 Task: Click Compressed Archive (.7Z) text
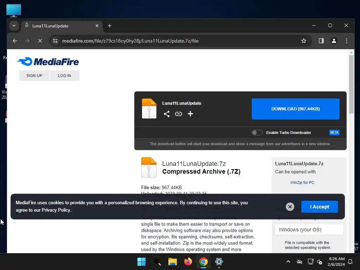click(x=201, y=172)
